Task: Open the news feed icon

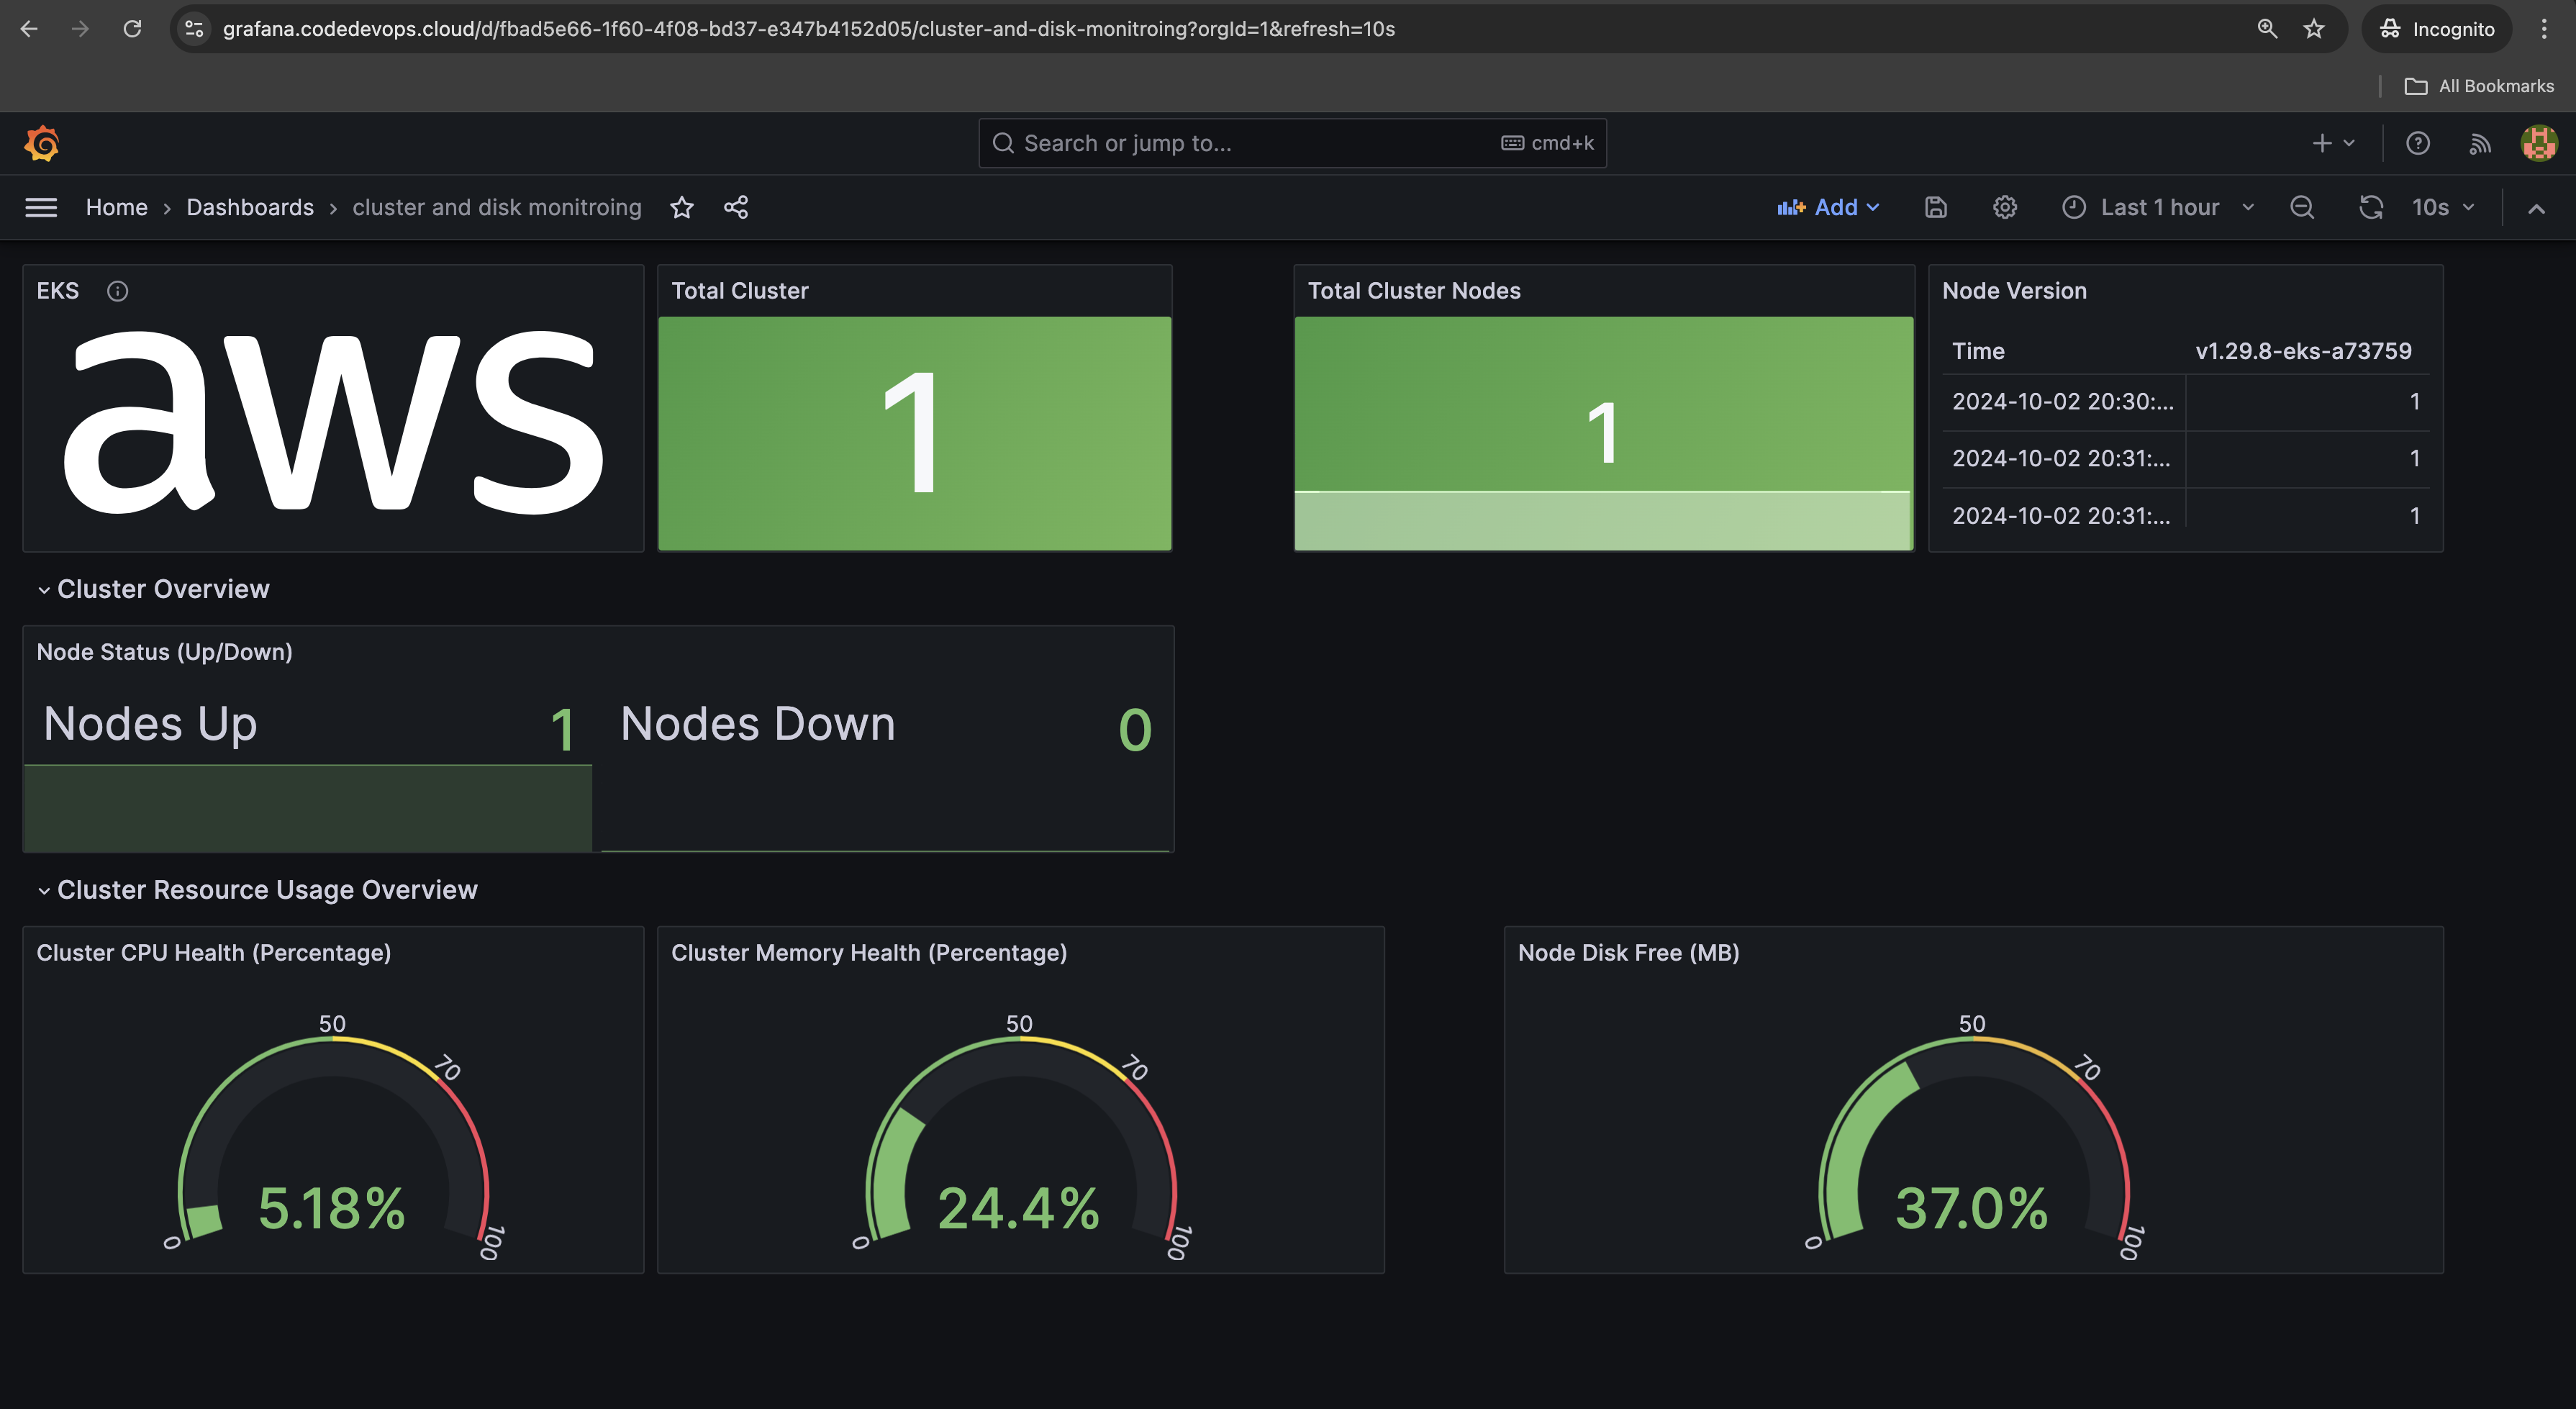Action: (2480, 143)
